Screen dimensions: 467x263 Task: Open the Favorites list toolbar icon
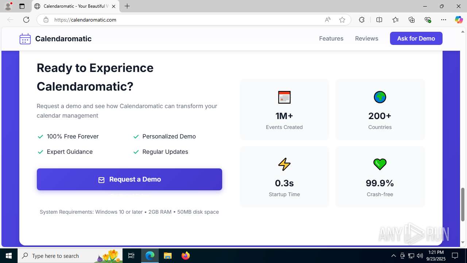(x=395, y=20)
